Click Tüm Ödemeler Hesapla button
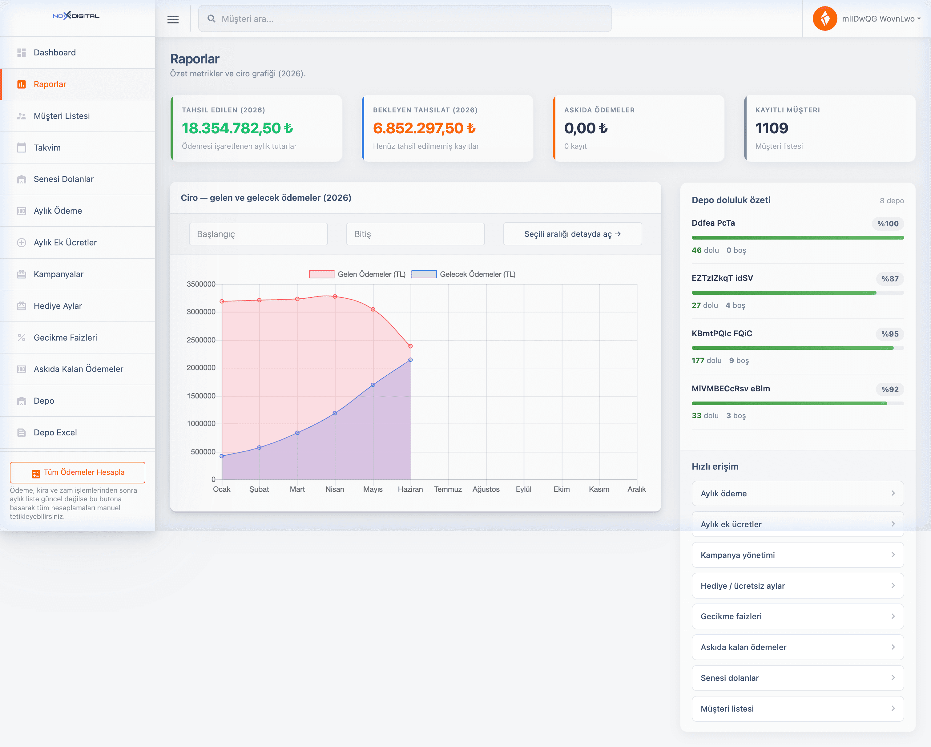Screen dimensions: 931x747 78,472
